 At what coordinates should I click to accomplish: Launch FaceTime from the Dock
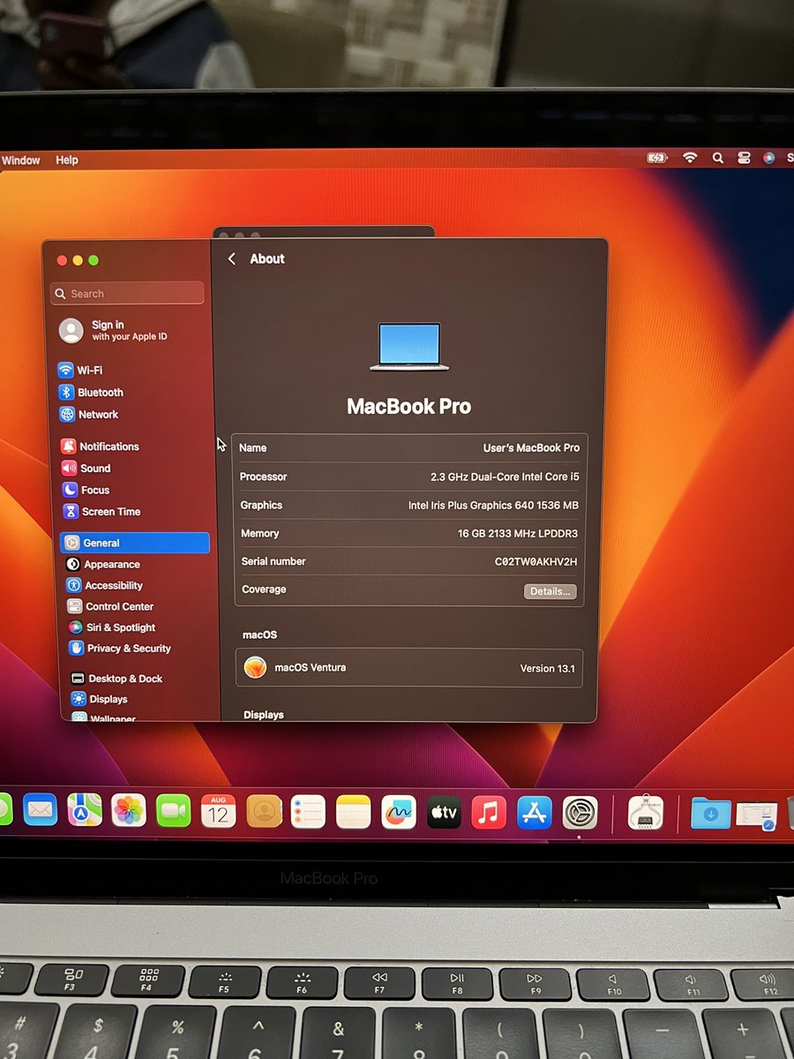pos(174,810)
